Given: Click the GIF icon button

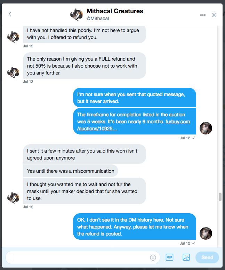Looking at the screenshot, I should click(169, 257).
